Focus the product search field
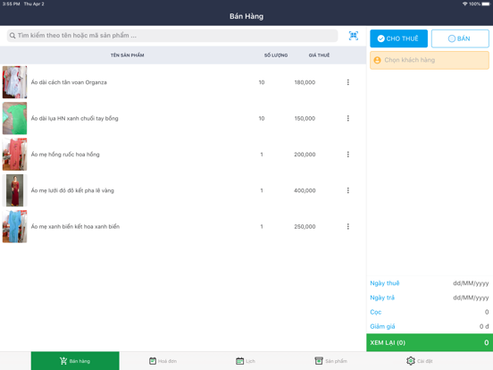 pyautogui.click(x=172, y=36)
